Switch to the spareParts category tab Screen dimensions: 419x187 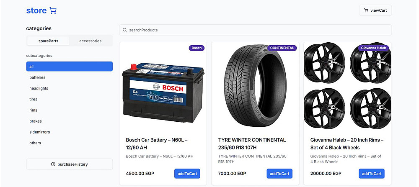click(x=48, y=41)
